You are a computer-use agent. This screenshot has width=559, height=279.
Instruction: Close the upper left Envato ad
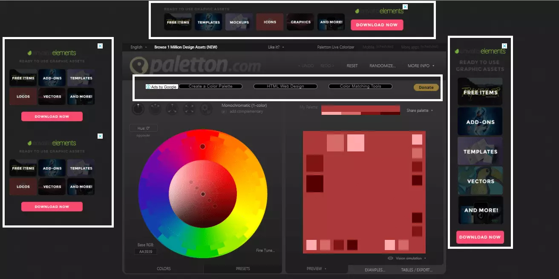tap(100, 46)
